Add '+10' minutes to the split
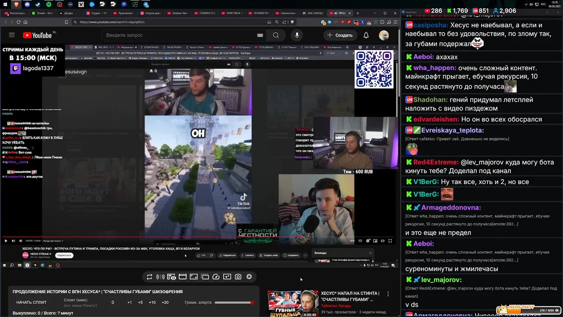The image size is (563, 317). (x=152, y=302)
